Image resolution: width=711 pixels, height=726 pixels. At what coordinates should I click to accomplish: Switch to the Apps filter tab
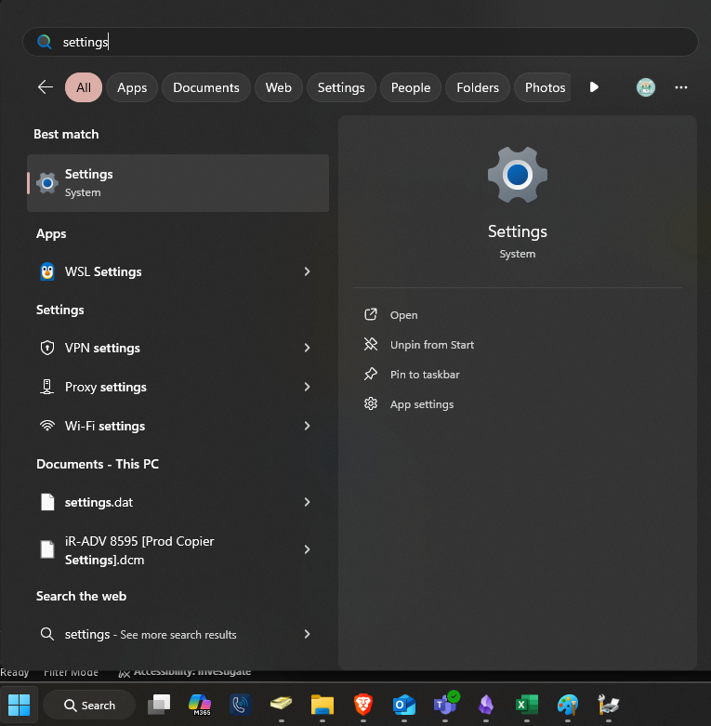tap(132, 87)
